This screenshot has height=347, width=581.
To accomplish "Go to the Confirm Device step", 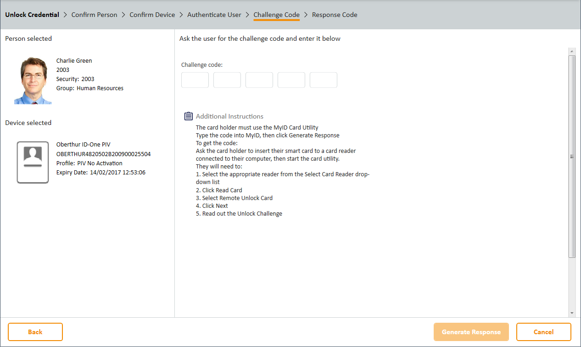I will click(152, 15).
